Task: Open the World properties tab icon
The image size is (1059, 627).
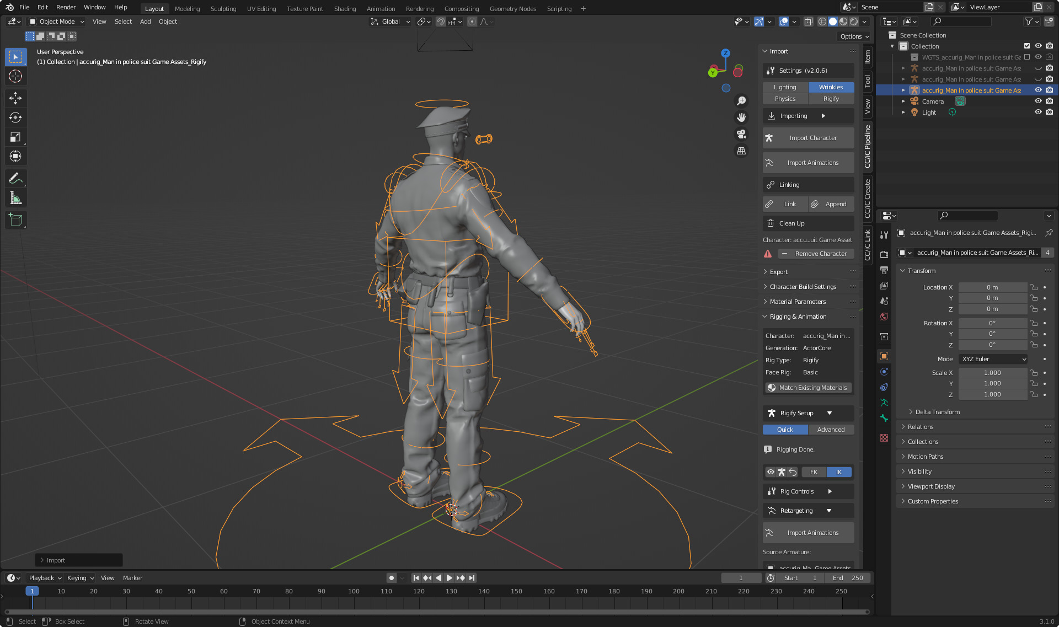Action: (x=884, y=317)
